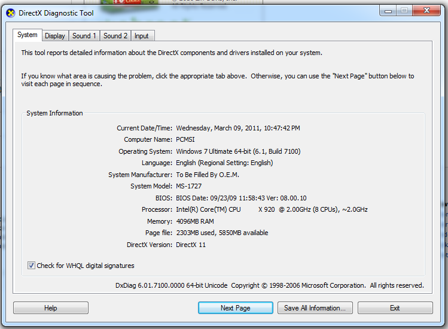This screenshot has width=448, height=329.
Task: Click Save All Information button
Action: click(x=315, y=308)
